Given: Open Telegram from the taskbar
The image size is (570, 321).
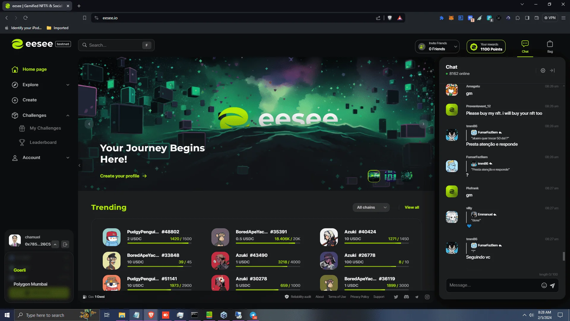Looking at the screenshot, I should 253,315.
